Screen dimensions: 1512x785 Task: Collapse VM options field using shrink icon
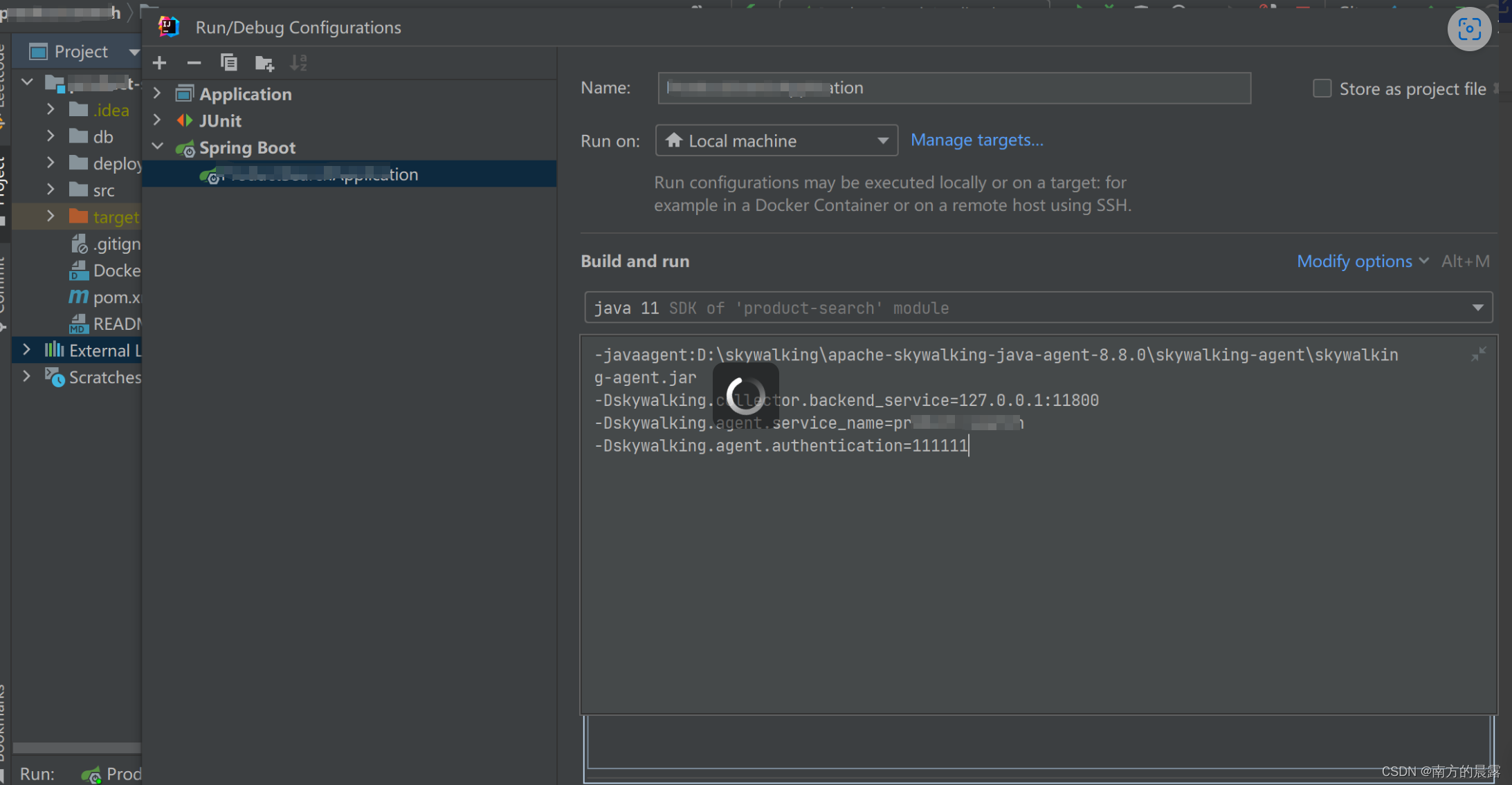1478,355
